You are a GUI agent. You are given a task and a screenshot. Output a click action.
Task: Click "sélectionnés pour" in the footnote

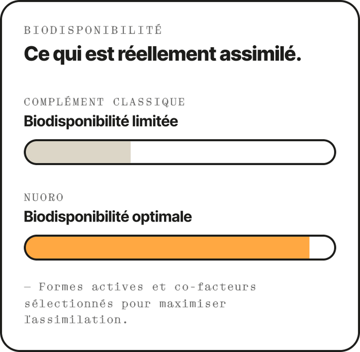[87, 304]
